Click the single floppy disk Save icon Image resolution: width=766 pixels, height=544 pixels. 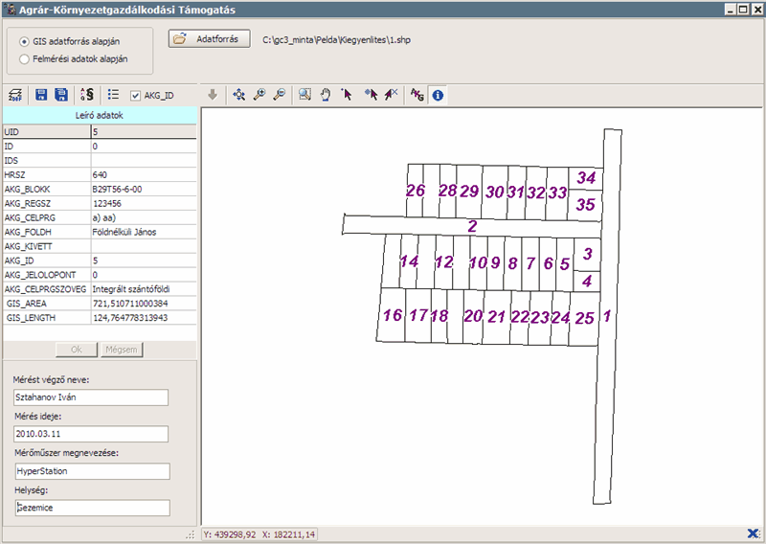point(41,94)
